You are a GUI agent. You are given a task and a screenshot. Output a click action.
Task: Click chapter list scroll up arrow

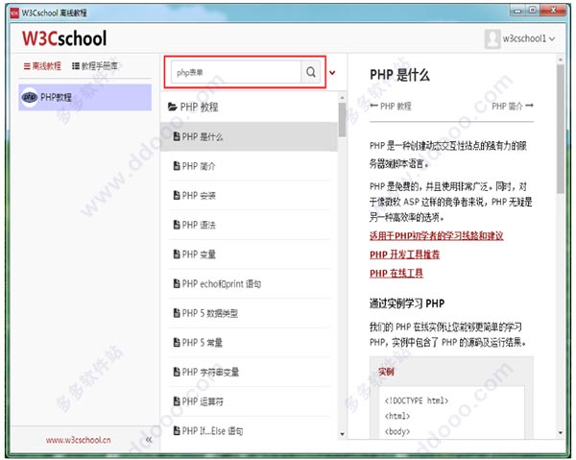(342, 97)
